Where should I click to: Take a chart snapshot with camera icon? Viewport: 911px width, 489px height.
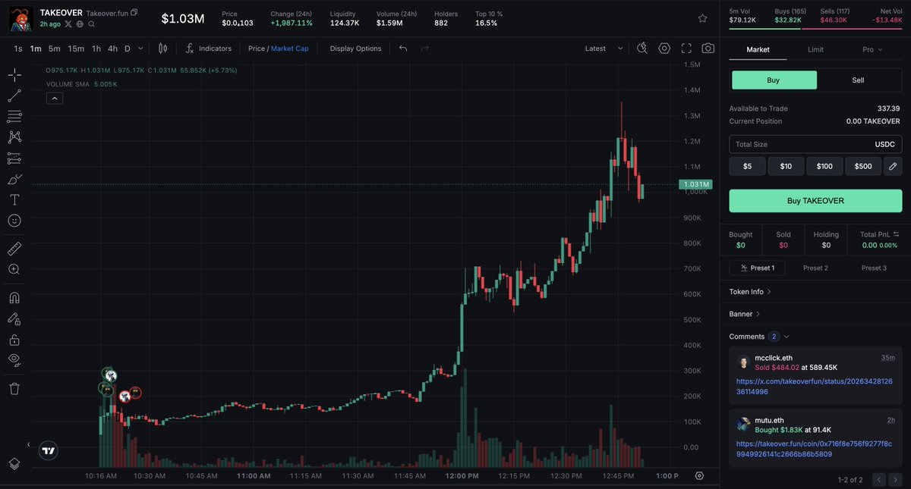point(708,49)
